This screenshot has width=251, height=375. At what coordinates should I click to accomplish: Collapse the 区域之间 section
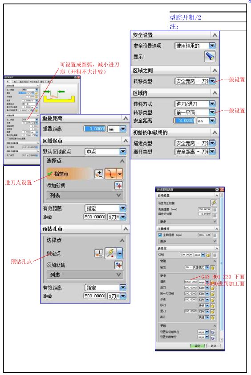coord(215,71)
